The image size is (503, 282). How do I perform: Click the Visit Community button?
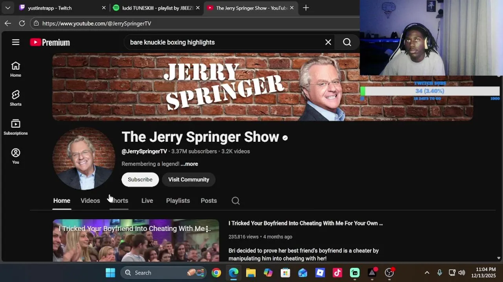pos(189,179)
